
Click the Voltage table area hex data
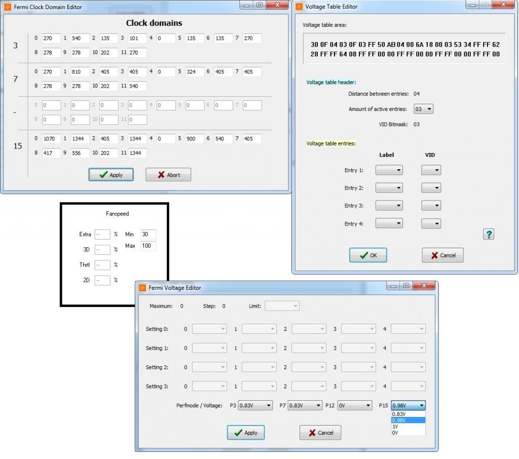[x=405, y=49]
